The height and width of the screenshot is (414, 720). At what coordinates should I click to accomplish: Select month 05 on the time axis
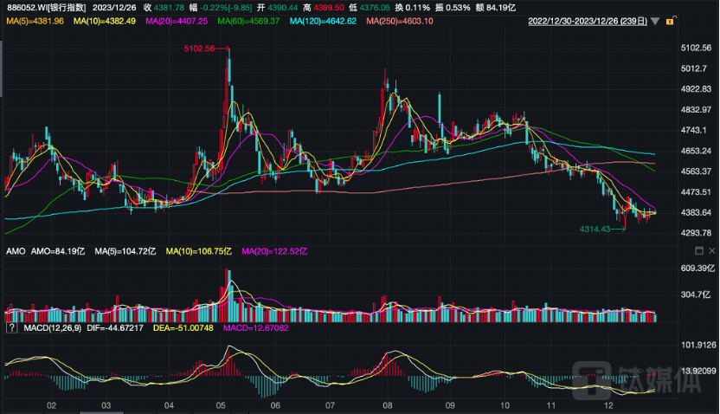(221, 405)
